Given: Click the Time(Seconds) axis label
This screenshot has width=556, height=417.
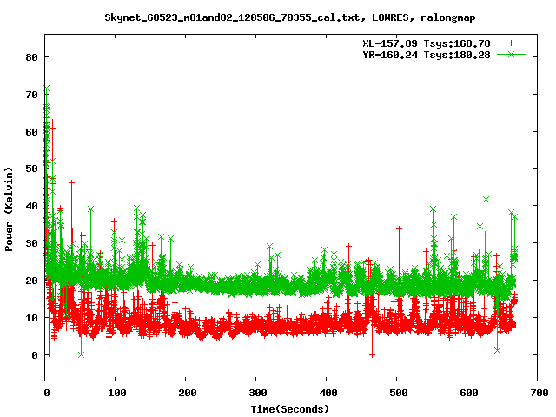Looking at the screenshot, I should point(289,409).
